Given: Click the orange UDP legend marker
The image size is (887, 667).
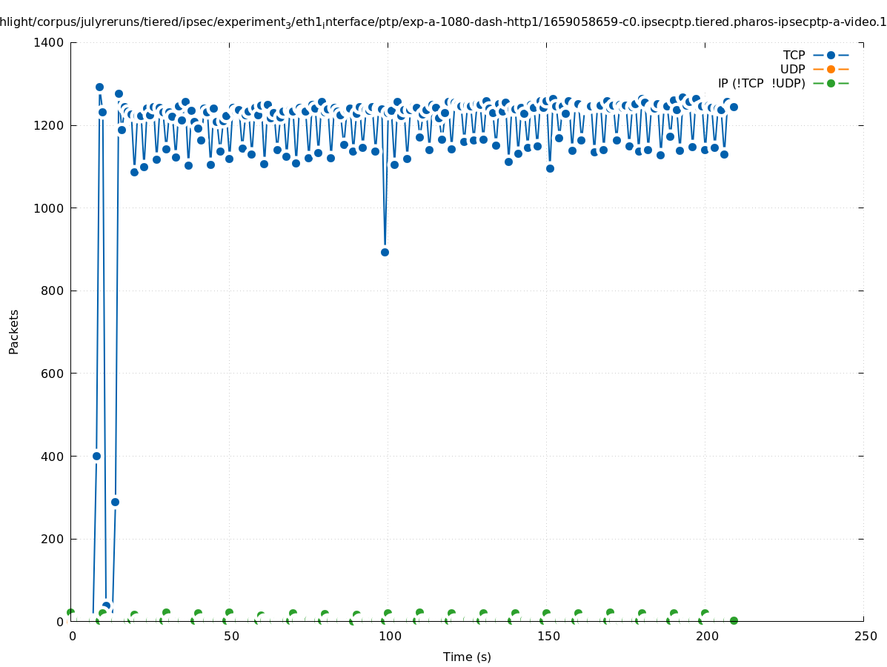Looking at the screenshot, I should click(x=831, y=69).
